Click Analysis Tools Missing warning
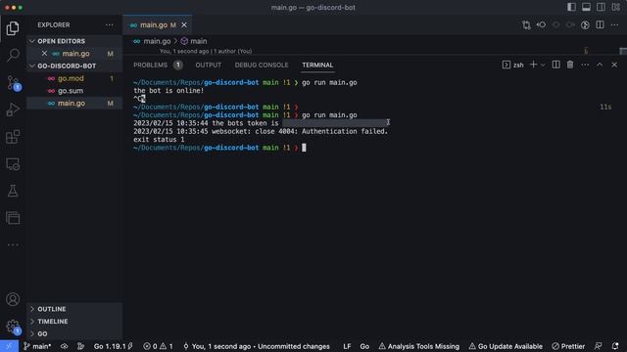Screen dimensions: 627x352 pyautogui.click(x=418, y=346)
